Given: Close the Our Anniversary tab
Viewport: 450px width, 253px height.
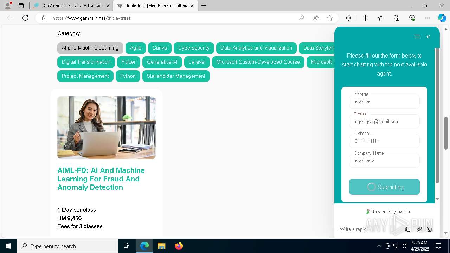Looking at the screenshot, I should coord(108,6).
